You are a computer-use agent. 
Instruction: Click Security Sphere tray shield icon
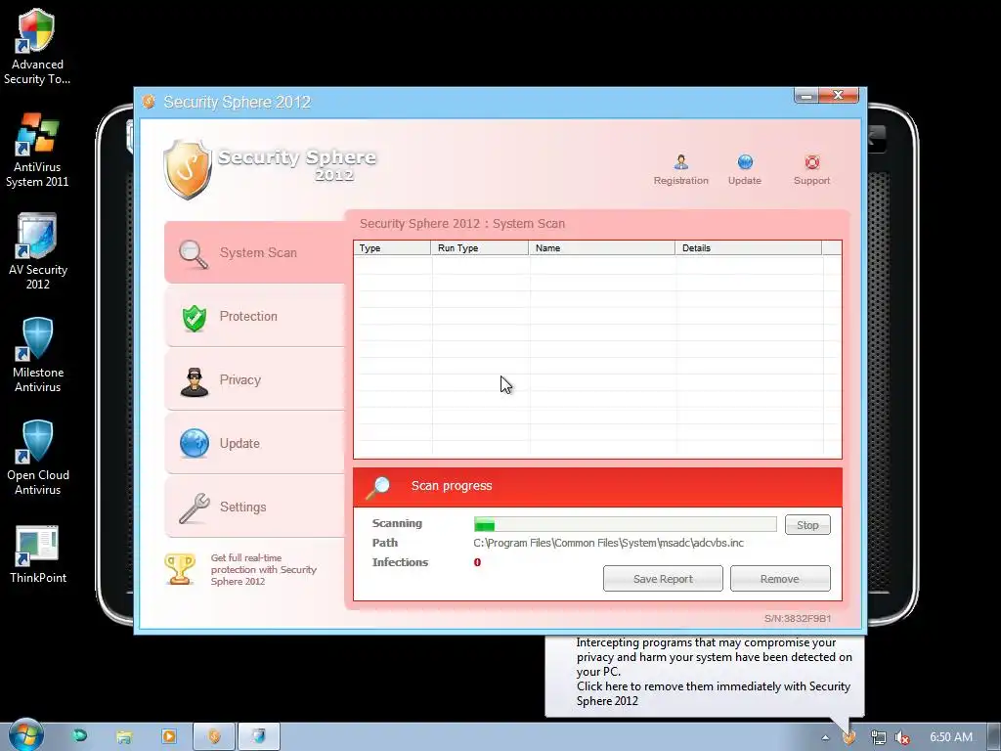tap(849, 737)
